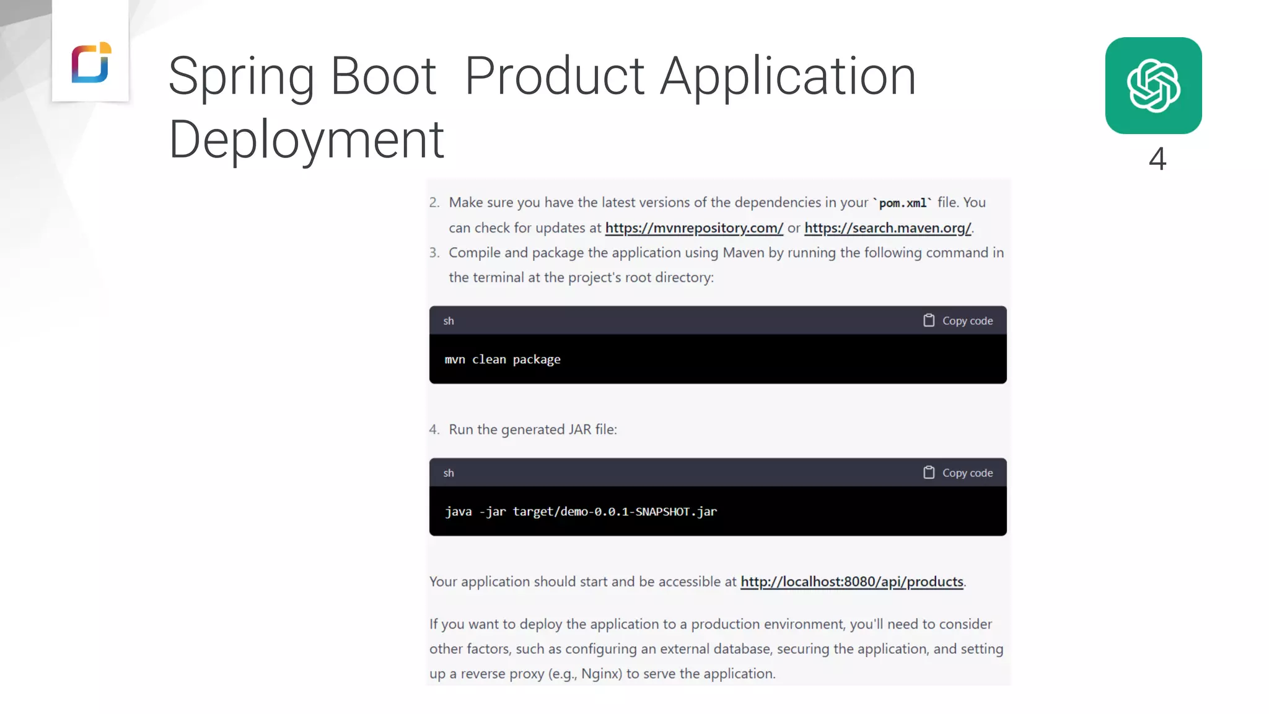Click the sh label of second code block
The height and width of the screenshot is (714, 1269).
tap(448, 474)
